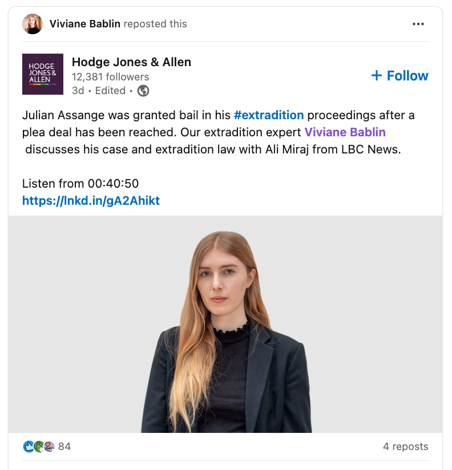The image size is (452, 470).
Task: Expand details with the overflow ellipsis
Action: click(419, 23)
